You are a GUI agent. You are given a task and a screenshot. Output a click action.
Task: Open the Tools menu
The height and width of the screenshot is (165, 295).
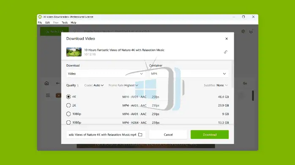coord(65,22)
